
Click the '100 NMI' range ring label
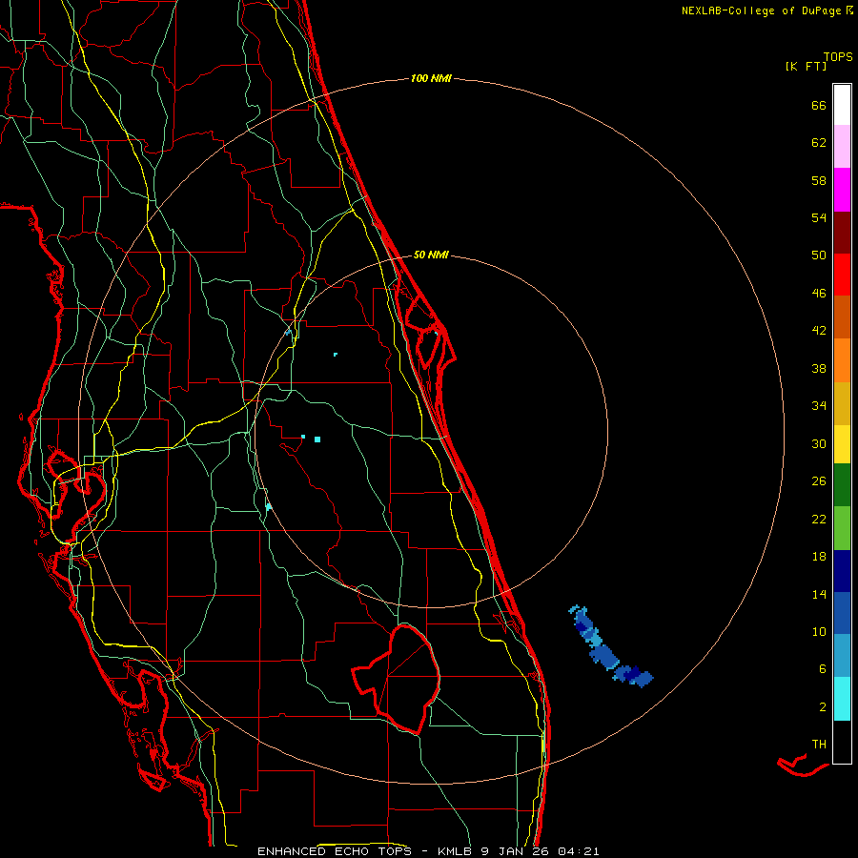(x=431, y=78)
